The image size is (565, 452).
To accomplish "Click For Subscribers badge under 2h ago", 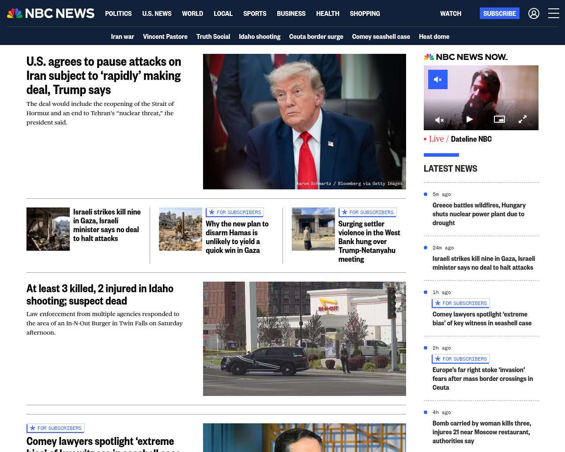I will [461, 359].
